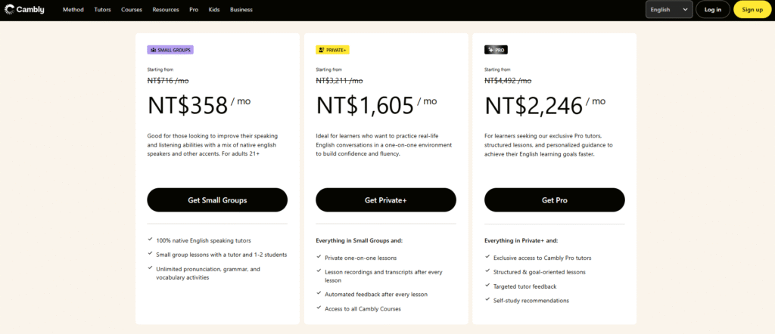775x334 pixels.
Task: Click the Private+ badge icon
Action: pos(322,50)
